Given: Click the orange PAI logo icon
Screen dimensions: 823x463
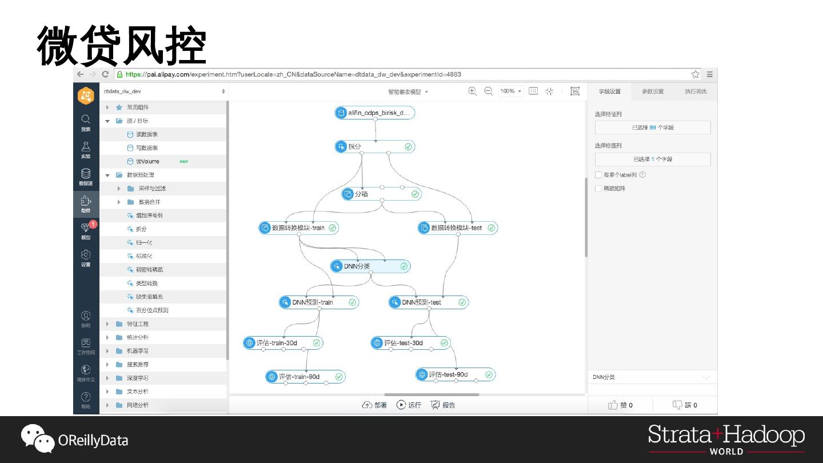Looking at the screenshot, I should point(86,95).
